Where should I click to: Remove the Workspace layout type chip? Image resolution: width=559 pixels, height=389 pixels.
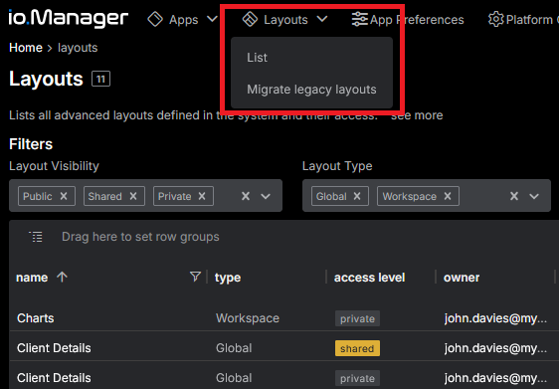tap(448, 196)
